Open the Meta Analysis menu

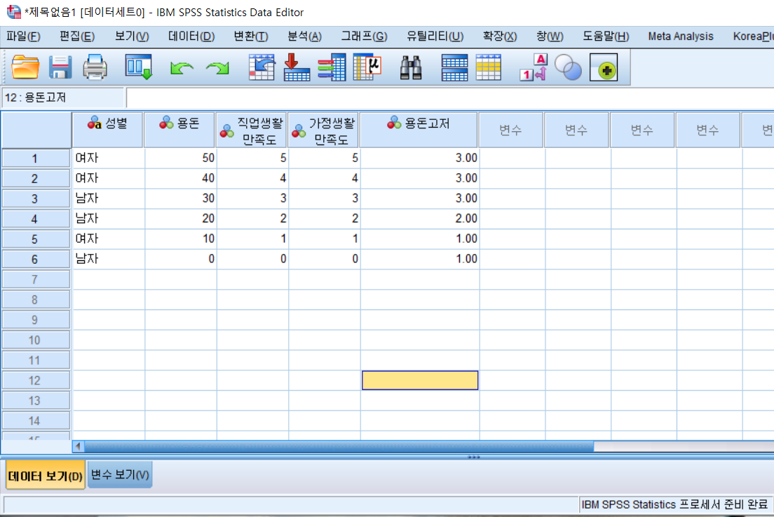(x=680, y=36)
